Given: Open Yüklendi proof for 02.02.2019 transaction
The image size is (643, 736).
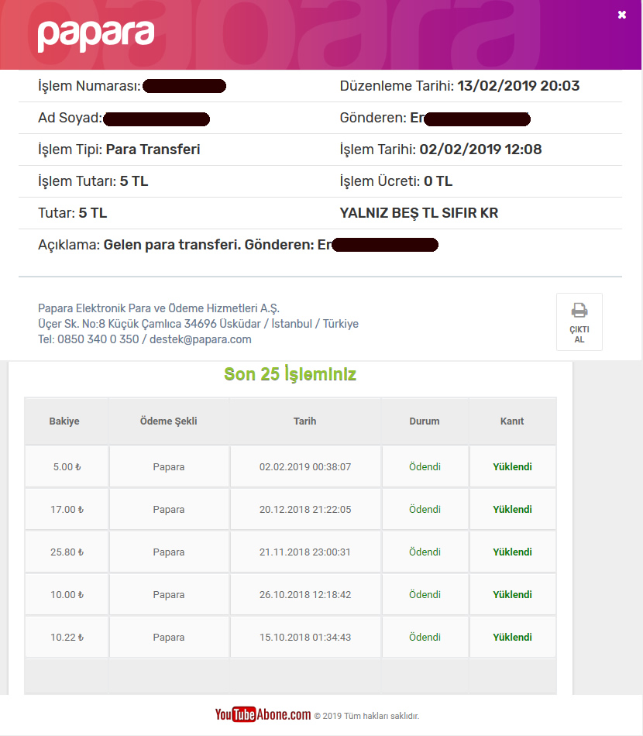Looking at the screenshot, I should click(512, 466).
